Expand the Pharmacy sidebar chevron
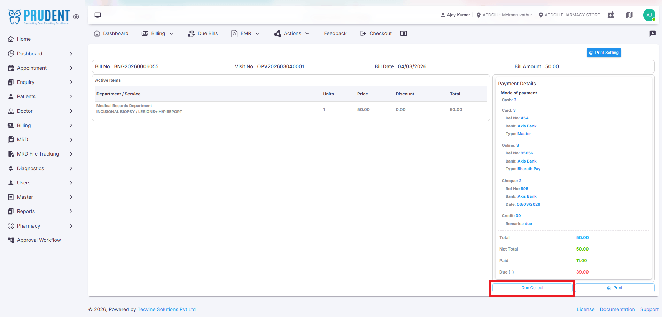This screenshot has height=317, width=662. click(x=71, y=226)
